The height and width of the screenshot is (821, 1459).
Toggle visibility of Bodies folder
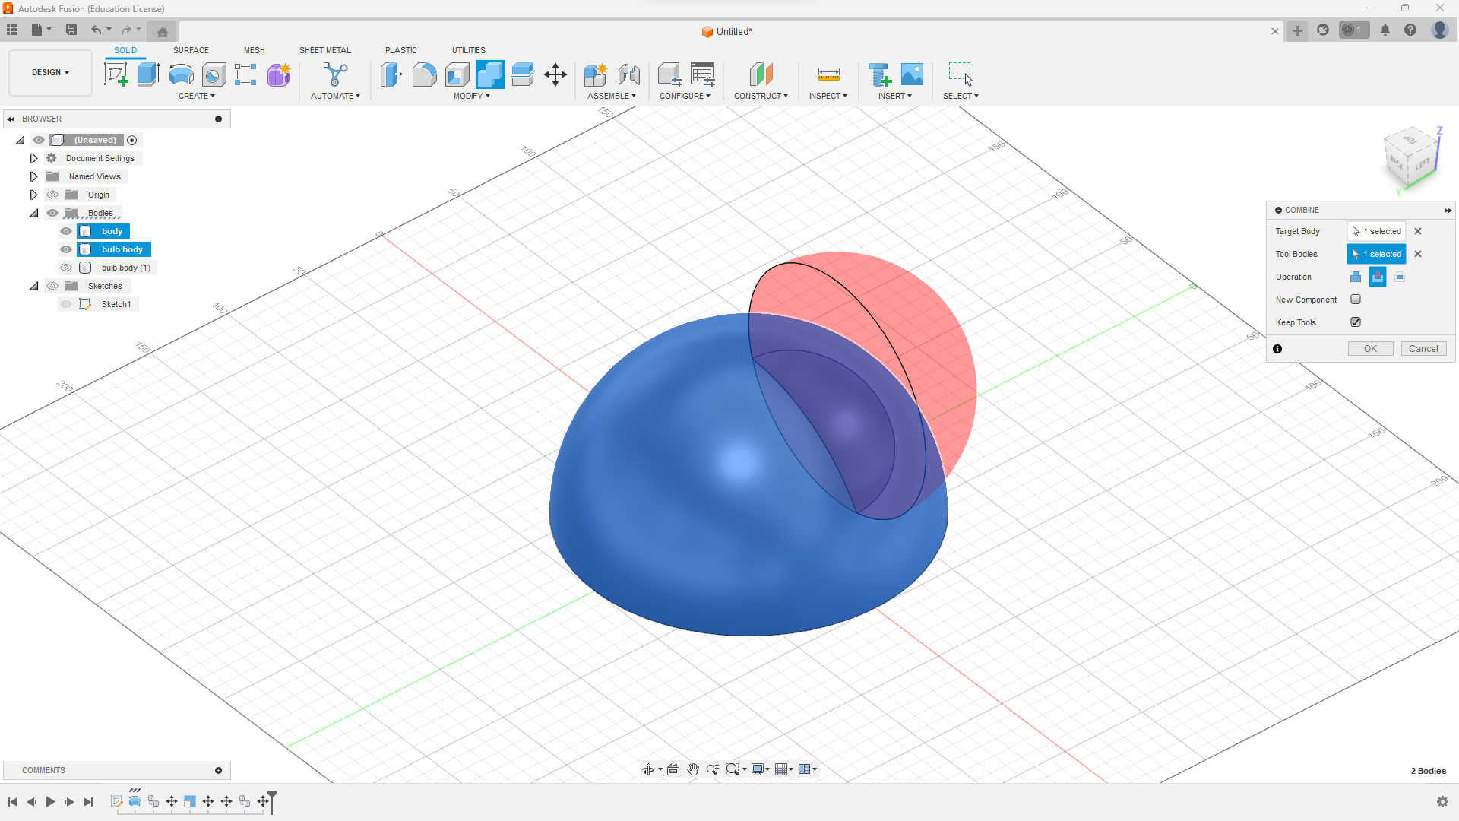tap(52, 213)
